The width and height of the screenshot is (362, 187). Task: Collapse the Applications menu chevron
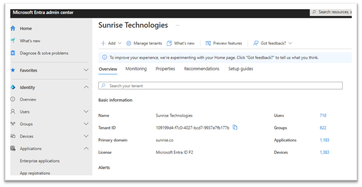coord(86,148)
